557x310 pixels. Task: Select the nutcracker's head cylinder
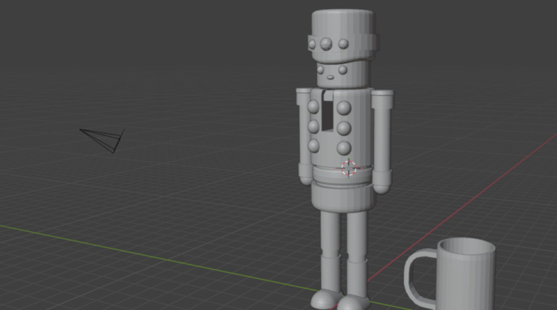(343, 73)
